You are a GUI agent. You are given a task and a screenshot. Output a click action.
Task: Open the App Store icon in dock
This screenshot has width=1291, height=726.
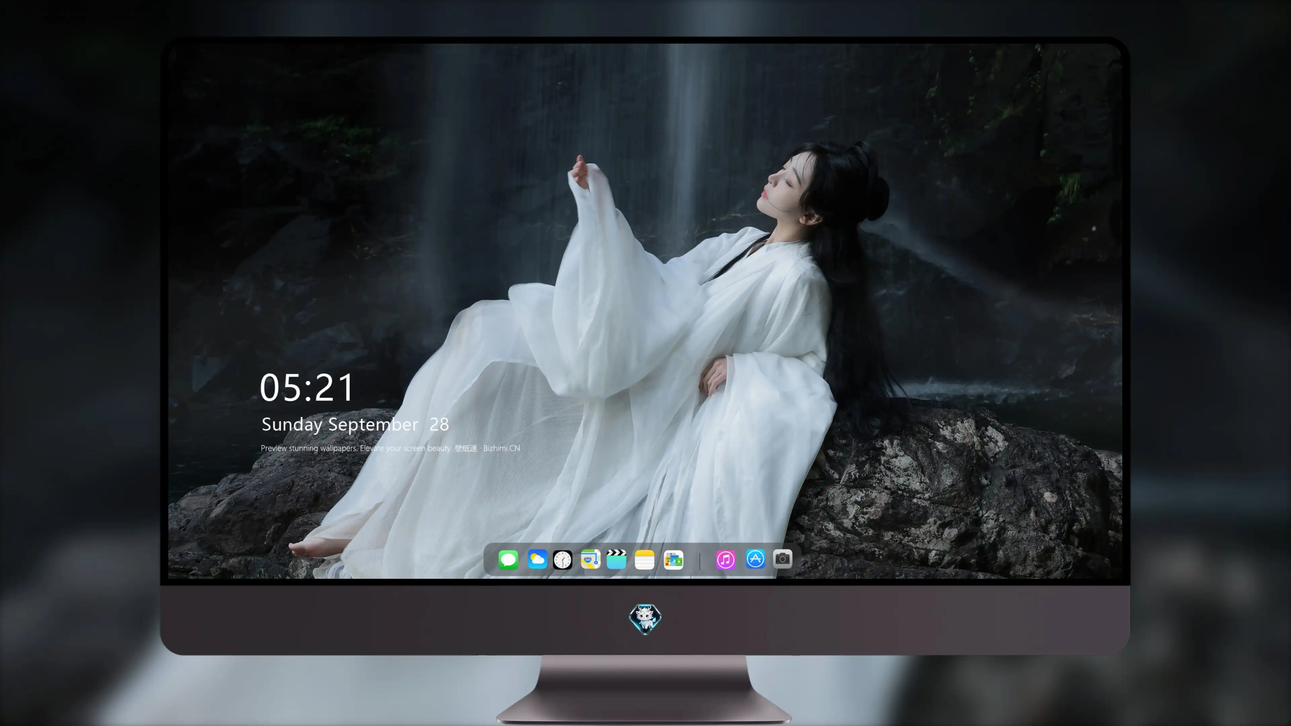coord(755,559)
